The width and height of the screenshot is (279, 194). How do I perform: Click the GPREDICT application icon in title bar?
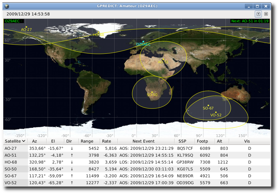pos(7,6)
